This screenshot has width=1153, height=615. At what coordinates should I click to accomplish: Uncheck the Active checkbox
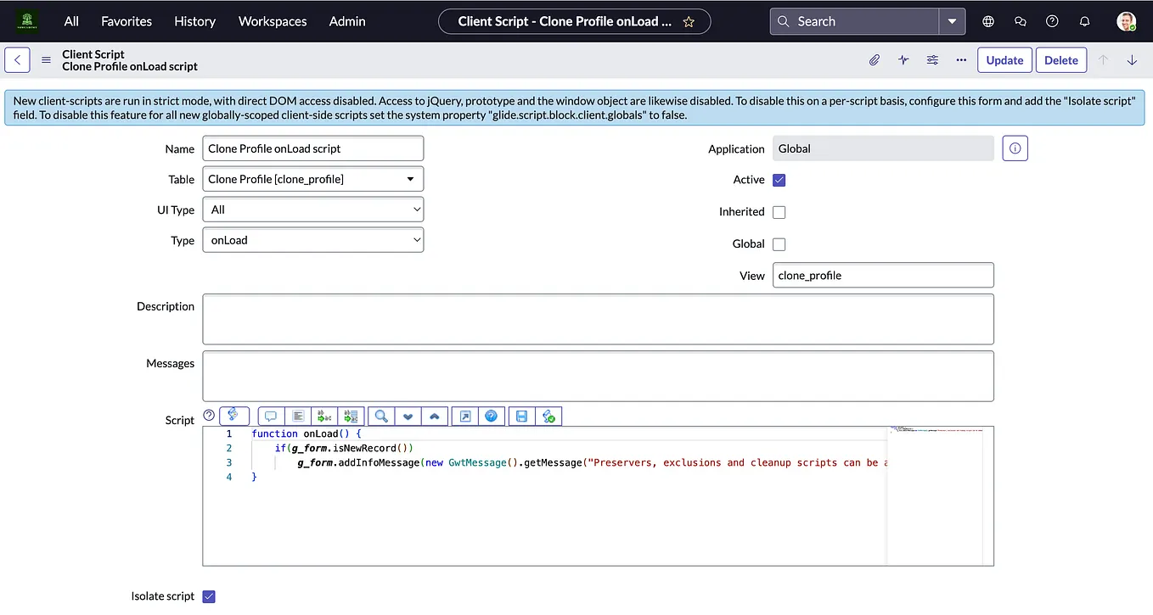coord(779,179)
